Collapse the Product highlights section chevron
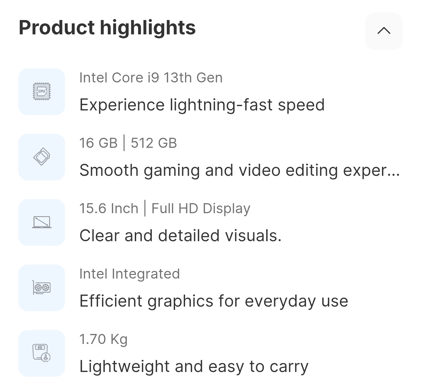The width and height of the screenshot is (421, 391). pyautogui.click(x=384, y=31)
